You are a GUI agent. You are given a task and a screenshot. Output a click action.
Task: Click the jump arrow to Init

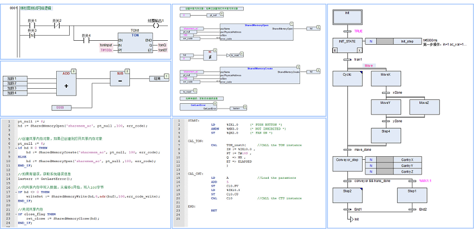point(351,219)
